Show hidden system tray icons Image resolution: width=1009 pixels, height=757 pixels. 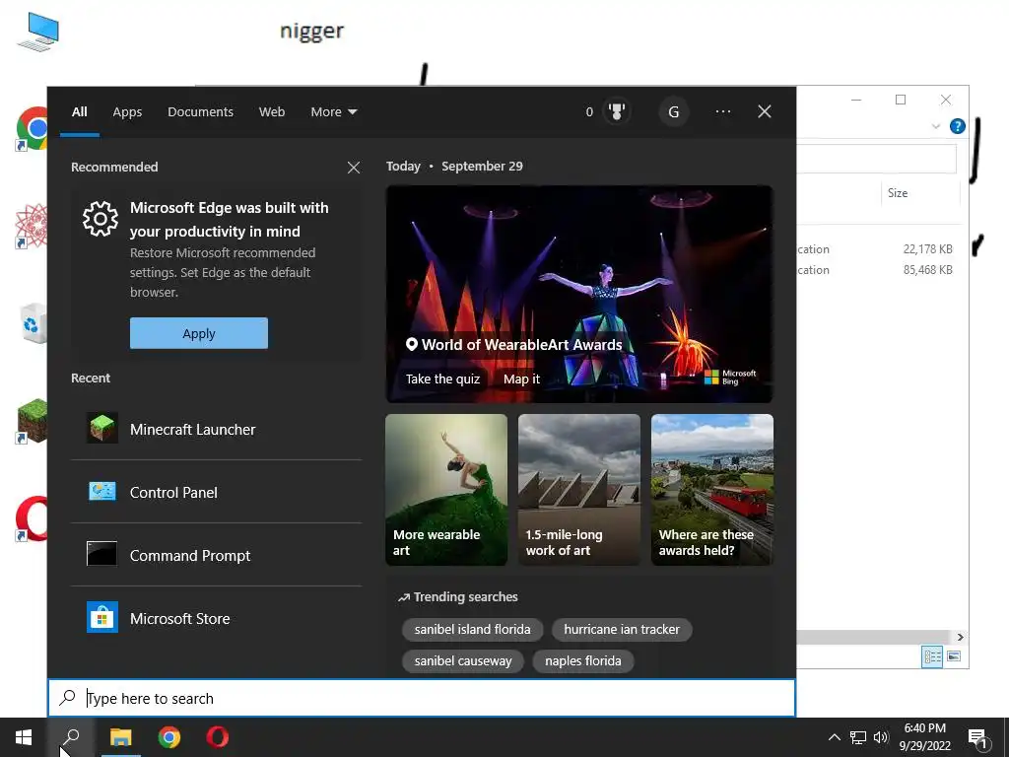point(834,737)
